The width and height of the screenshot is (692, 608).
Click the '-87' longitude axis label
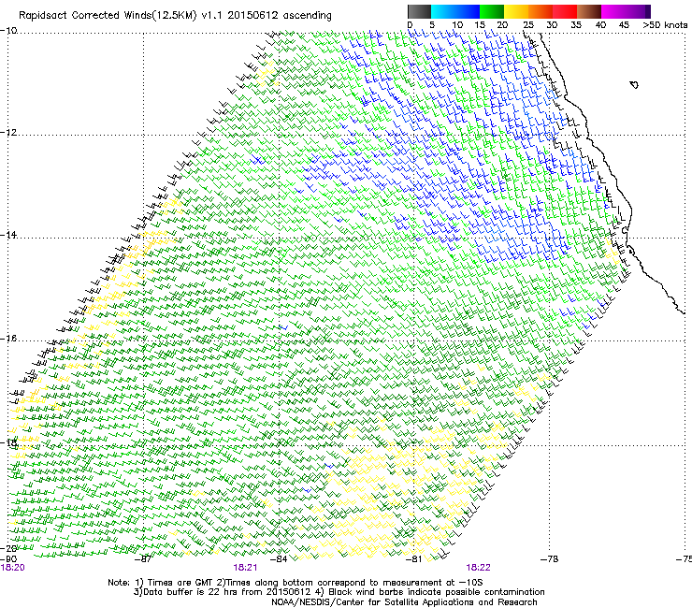tap(143, 559)
